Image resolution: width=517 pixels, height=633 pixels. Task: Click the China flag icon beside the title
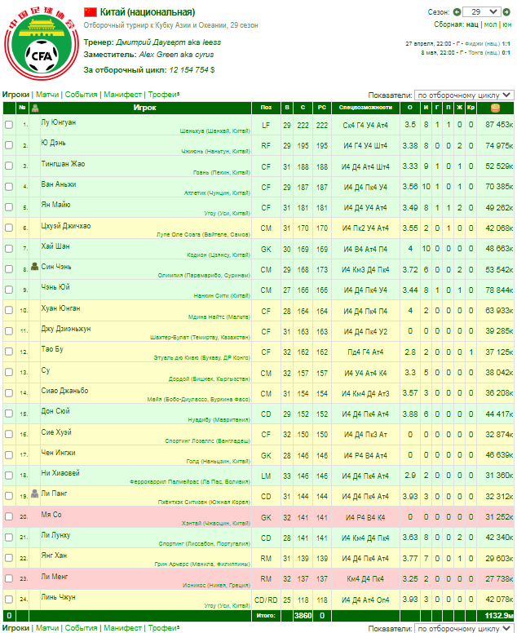pyautogui.click(x=91, y=12)
